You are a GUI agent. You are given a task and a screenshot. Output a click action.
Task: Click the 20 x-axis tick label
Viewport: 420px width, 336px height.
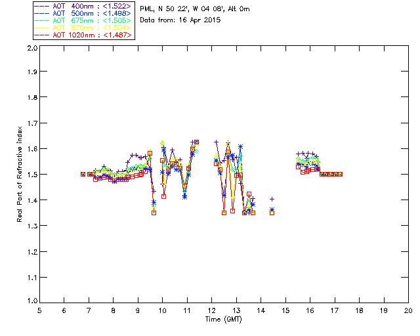coord(408,310)
